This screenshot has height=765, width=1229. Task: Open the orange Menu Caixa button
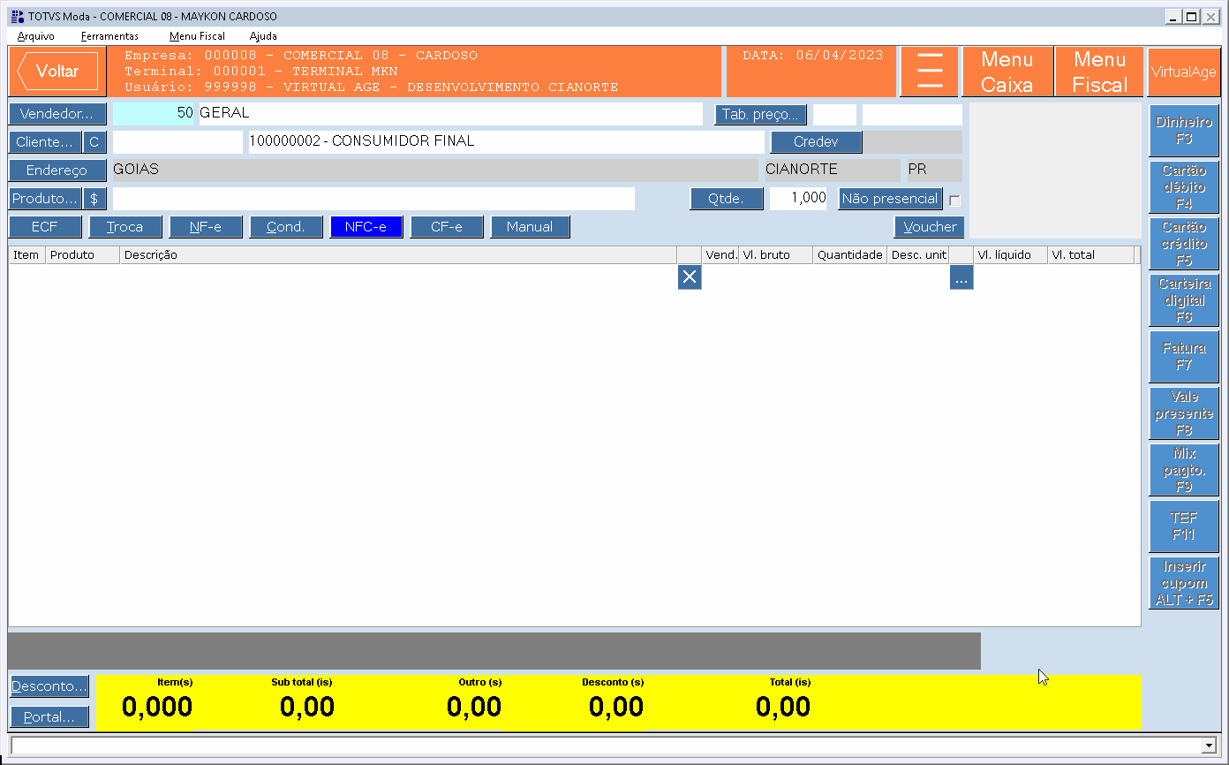1007,72
